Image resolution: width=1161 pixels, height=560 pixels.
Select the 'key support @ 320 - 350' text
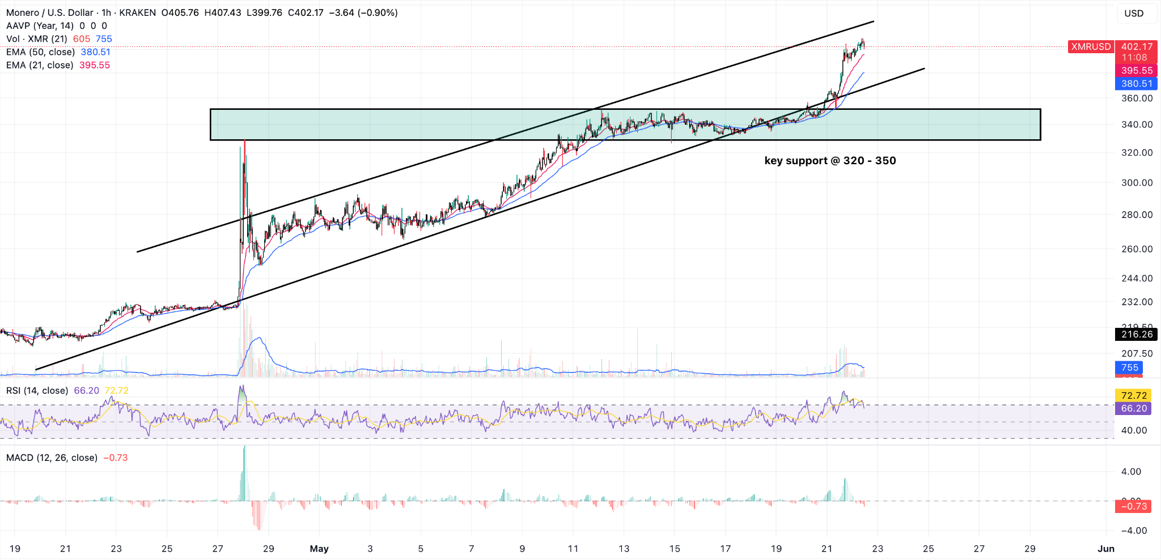point(830,161)
